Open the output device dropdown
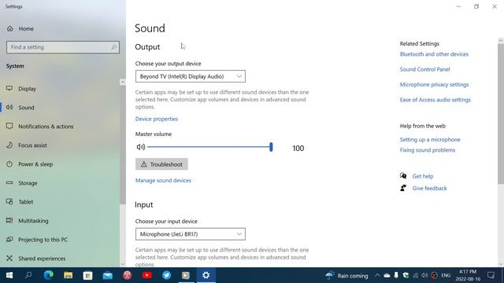The height and width of the screenshot is (283, 504). 191,76
